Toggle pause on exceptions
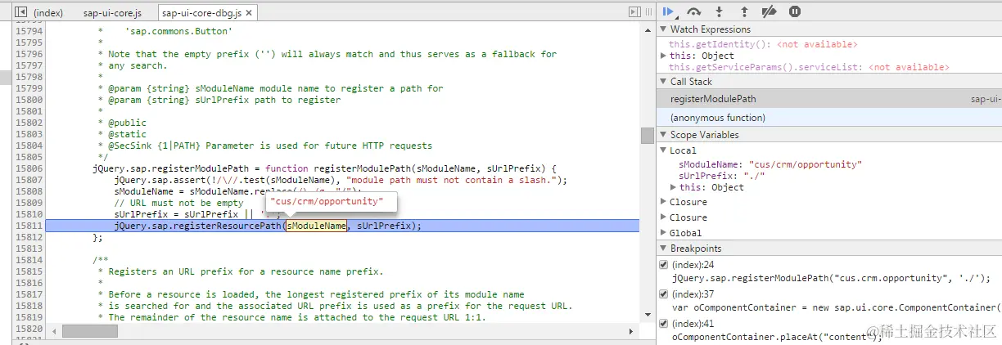1002x345 pixels. pos(794,11)
